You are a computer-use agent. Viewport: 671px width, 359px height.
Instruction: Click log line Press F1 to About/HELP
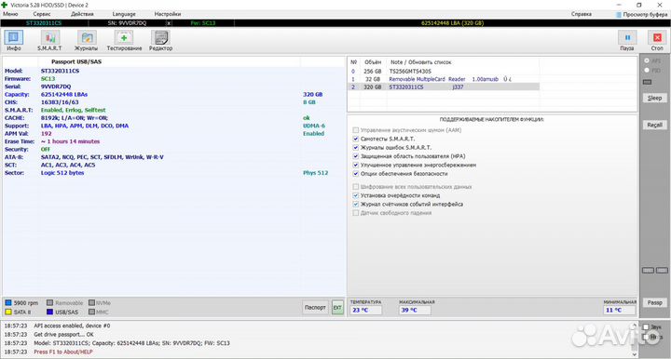click(63, 352)
